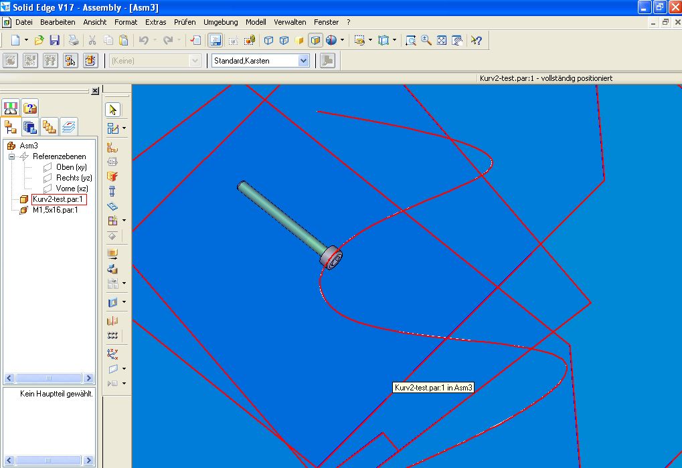Collapse the Referenzebenen tree node
This screenshot has width=682, height=468.
pos(11,156)
